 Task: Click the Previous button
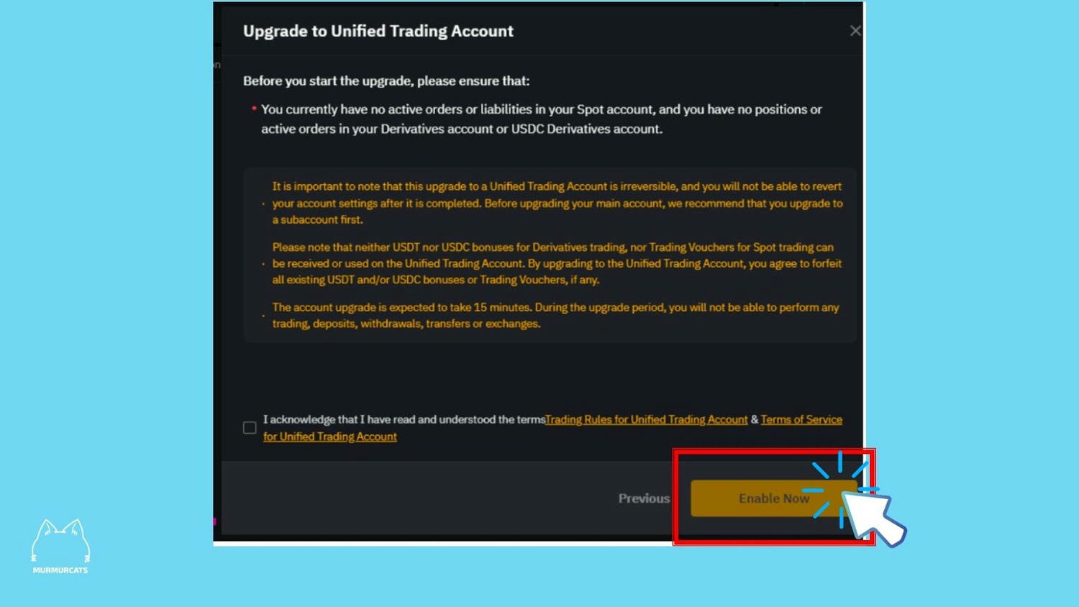[644, 498]
